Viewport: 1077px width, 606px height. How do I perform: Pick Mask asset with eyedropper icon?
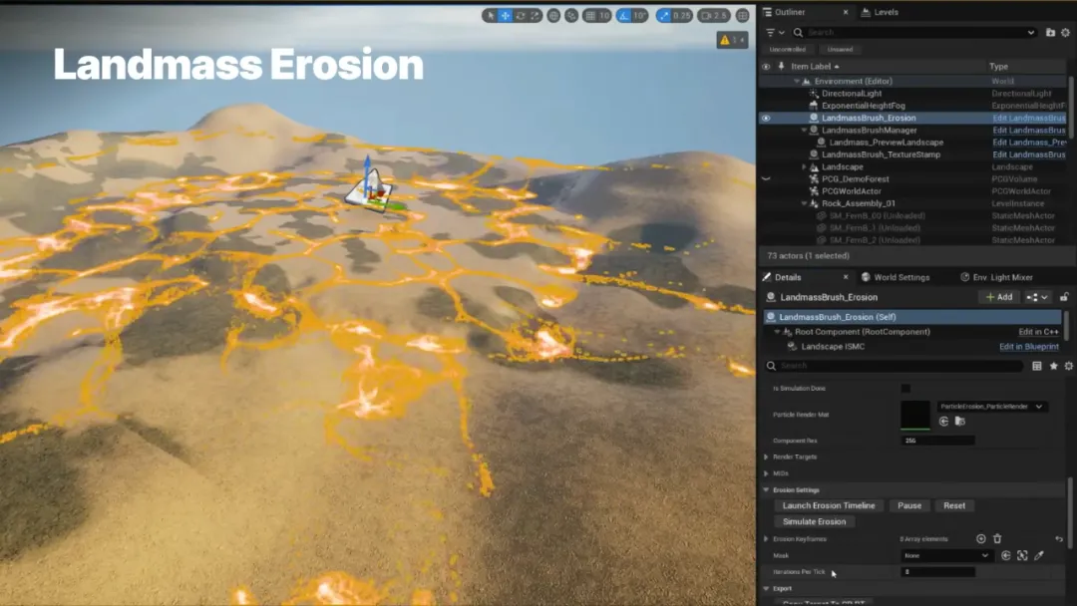tap(1038, 555)
